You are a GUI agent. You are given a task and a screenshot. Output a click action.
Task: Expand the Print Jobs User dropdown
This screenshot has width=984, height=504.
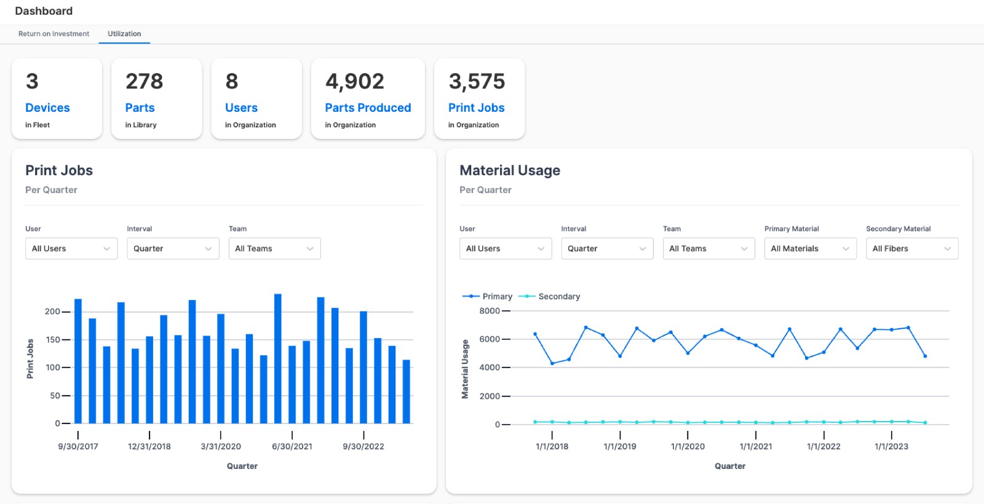[x=71, y=248]
